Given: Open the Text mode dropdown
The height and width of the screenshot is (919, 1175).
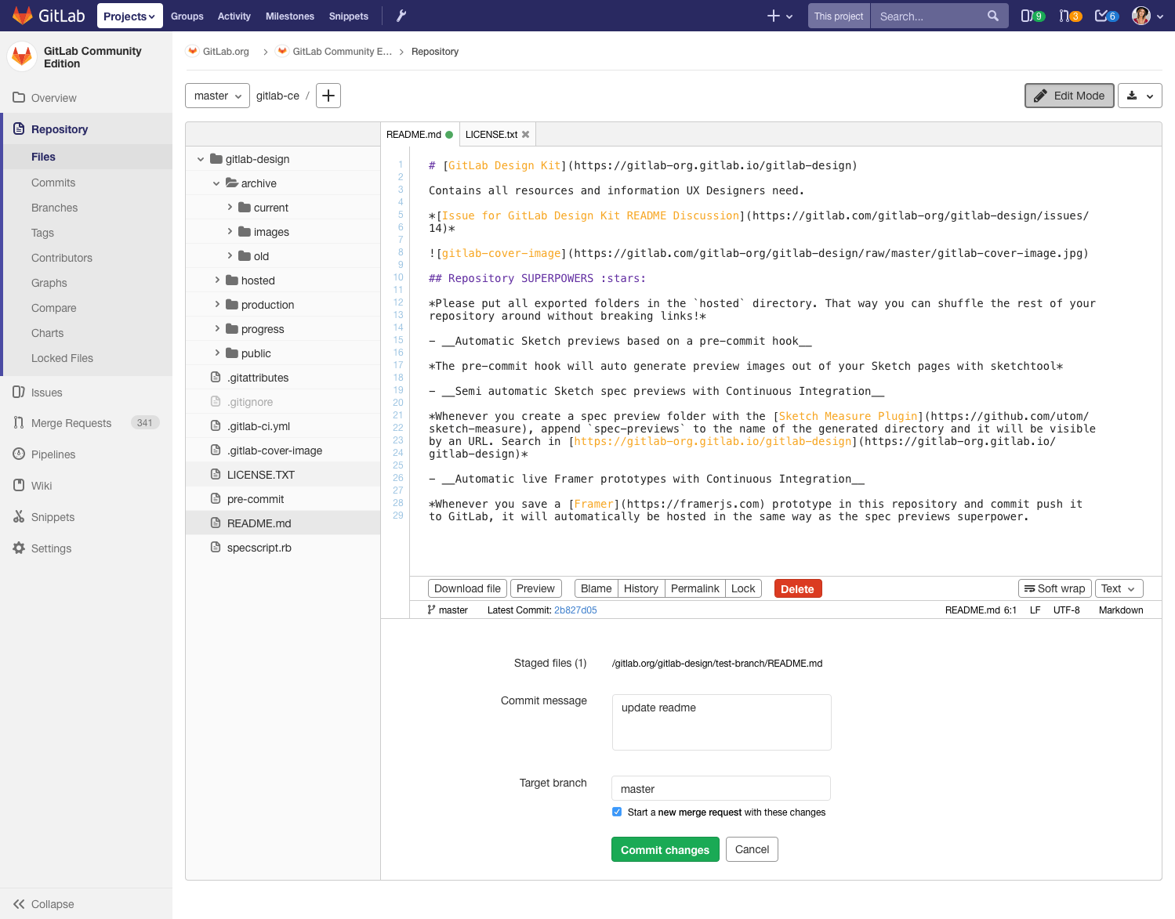Looking at the screenshot, I should coord(1119,588).
